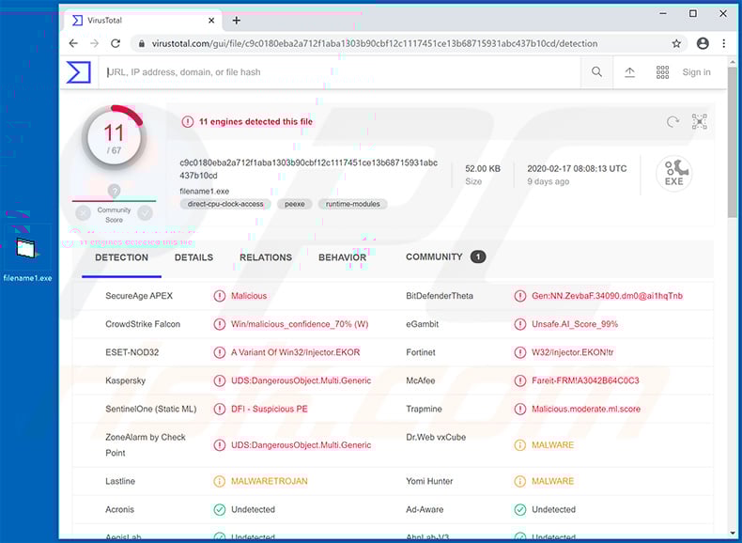Switch to the COMMUNITY tab
742x543 pixels.
pyautogui.click(x=445, y=256)
